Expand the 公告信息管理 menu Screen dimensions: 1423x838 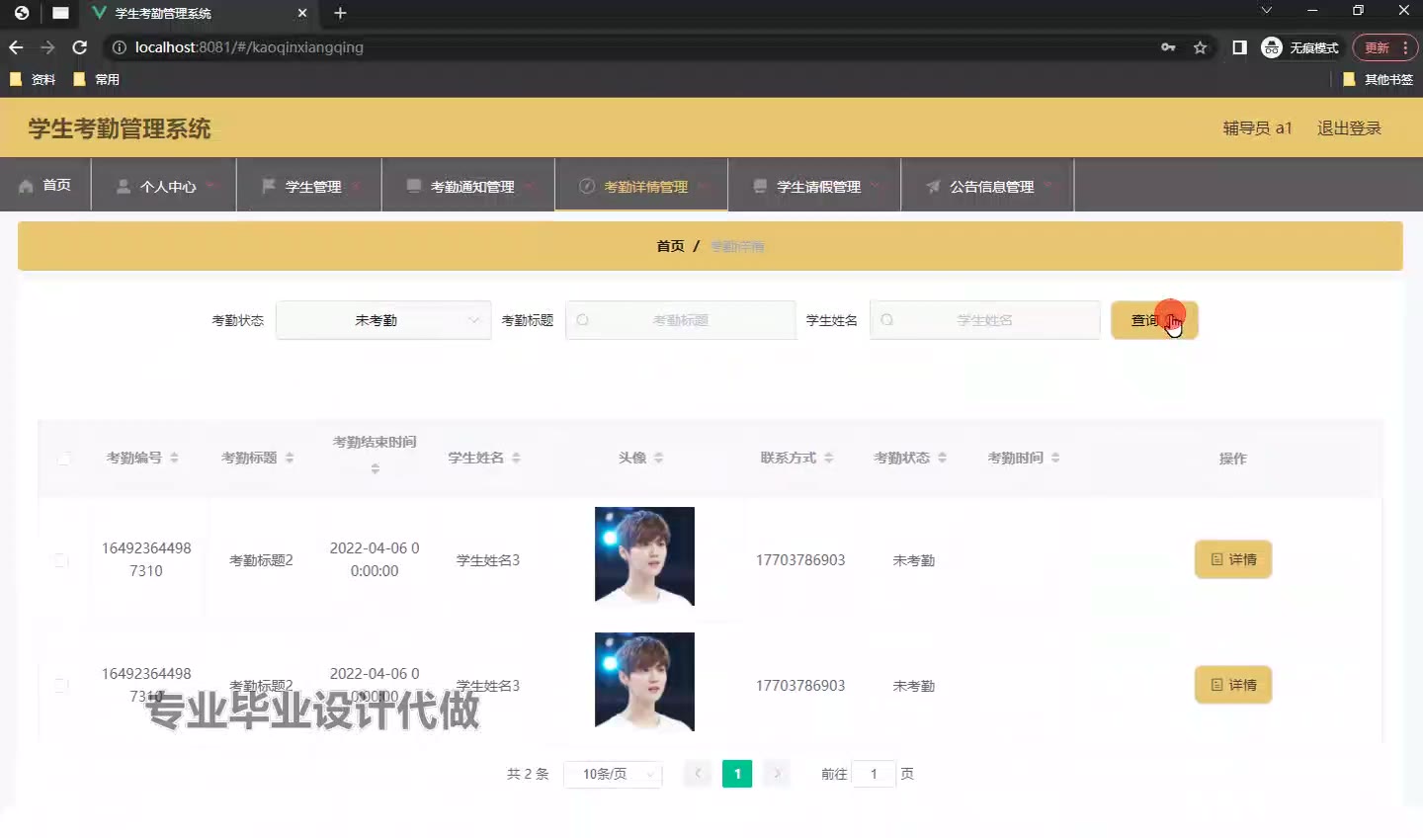click(x=987, y=186)
